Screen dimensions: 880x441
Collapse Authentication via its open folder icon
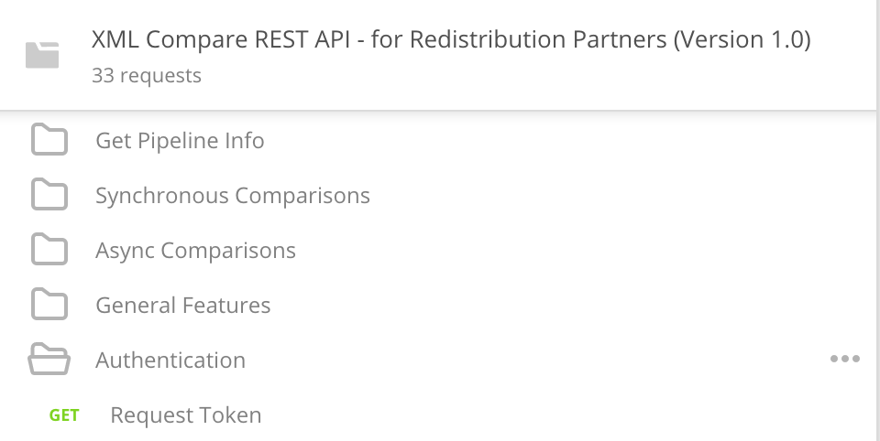click(x=49, y=360)
